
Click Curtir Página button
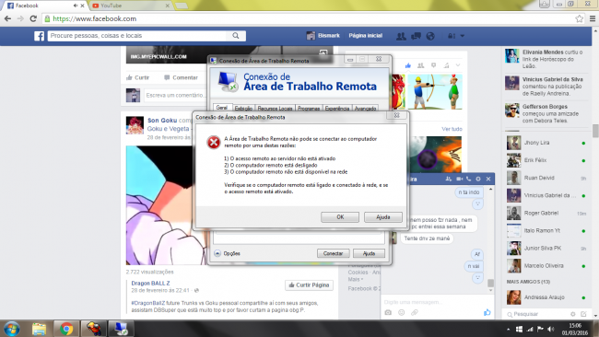pos(309,285)
